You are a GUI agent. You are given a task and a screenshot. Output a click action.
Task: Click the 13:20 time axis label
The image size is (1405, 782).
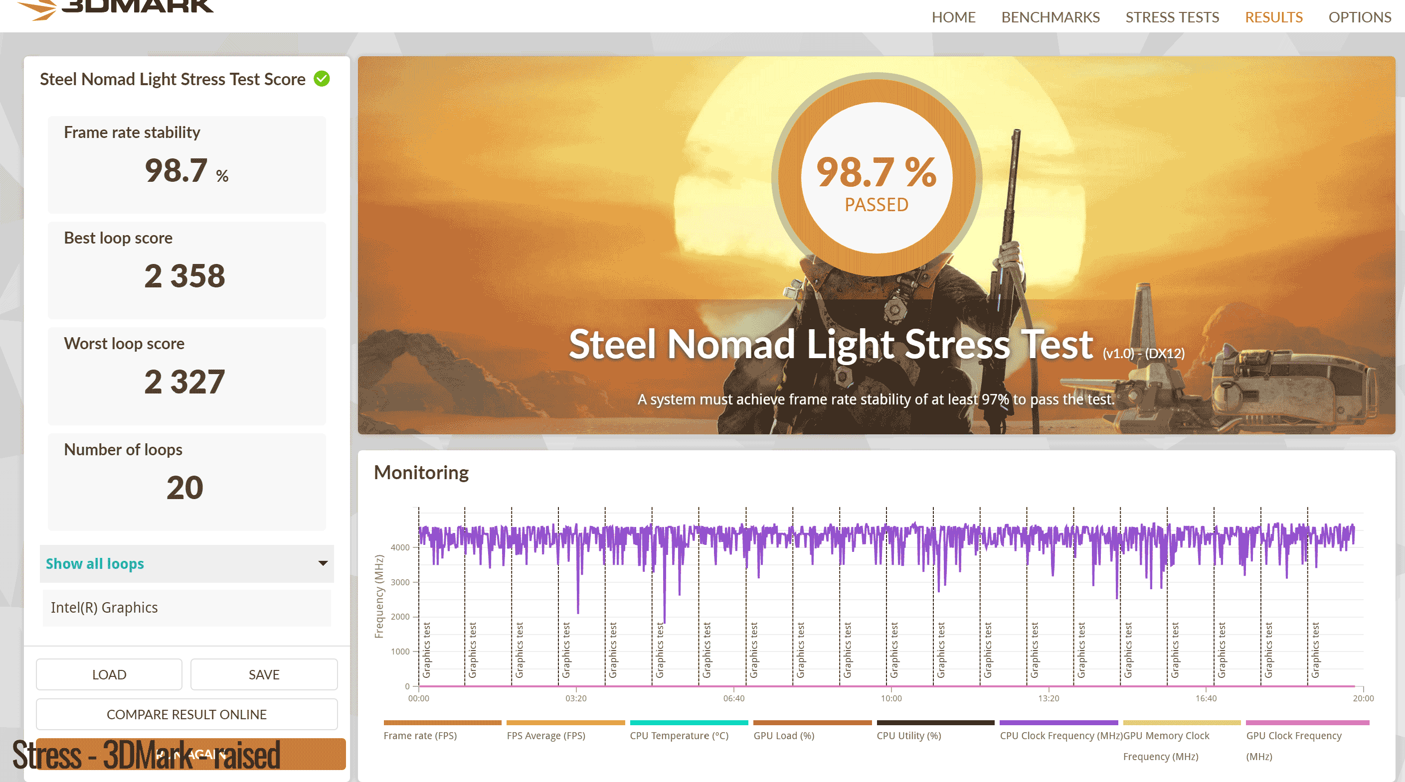coord(1049,699)
